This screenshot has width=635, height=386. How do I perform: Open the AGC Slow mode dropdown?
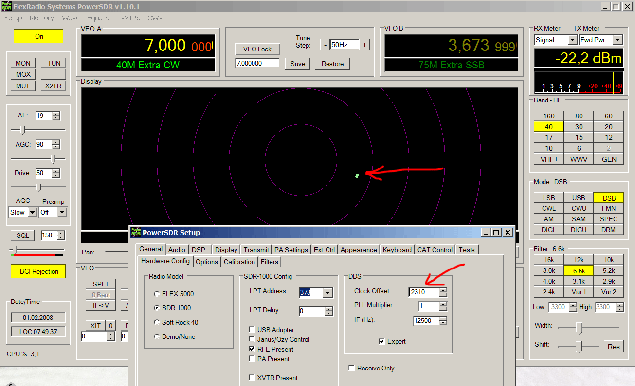(32, 212)
